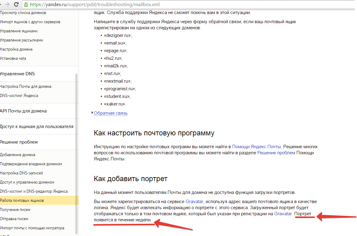Click the Как добавить портрет heading

click(x=130, y=179)
